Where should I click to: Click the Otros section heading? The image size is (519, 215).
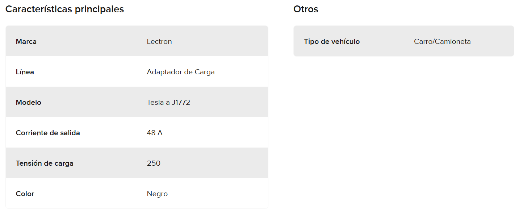(306, 9)
